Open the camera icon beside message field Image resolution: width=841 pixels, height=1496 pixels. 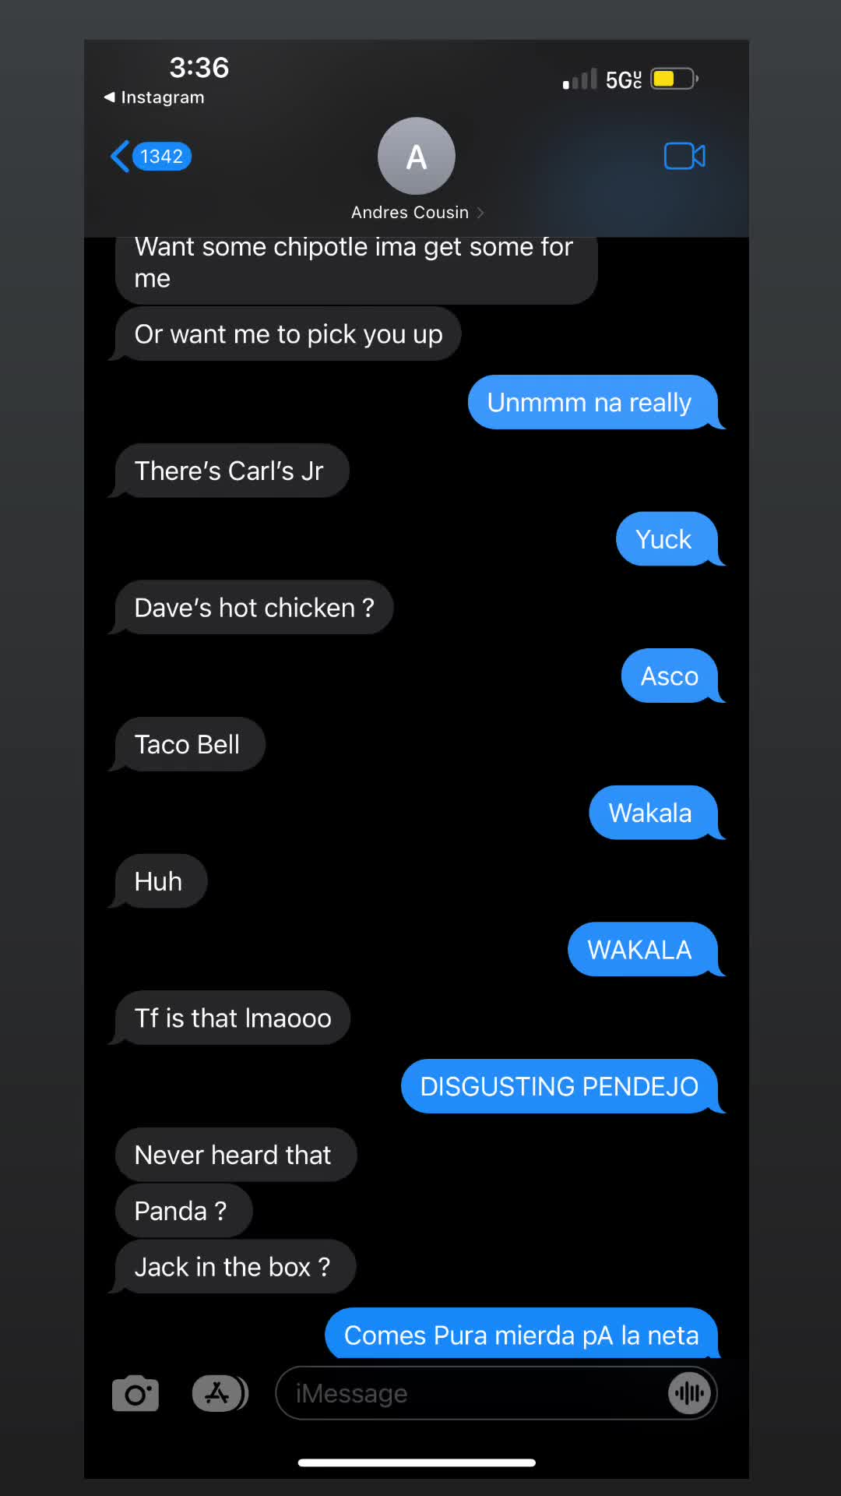[x=135, y=1393]
